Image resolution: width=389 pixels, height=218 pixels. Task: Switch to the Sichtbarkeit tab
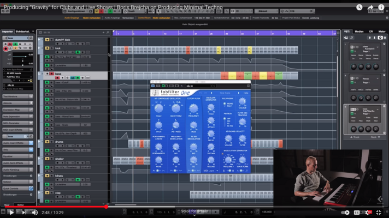coord(22,32)
